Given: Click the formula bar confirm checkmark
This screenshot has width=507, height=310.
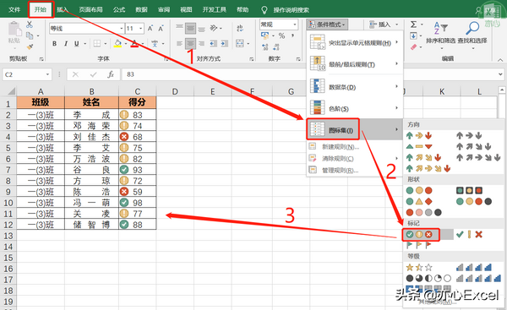Looking at the screenshot, I should click(94, 74).
